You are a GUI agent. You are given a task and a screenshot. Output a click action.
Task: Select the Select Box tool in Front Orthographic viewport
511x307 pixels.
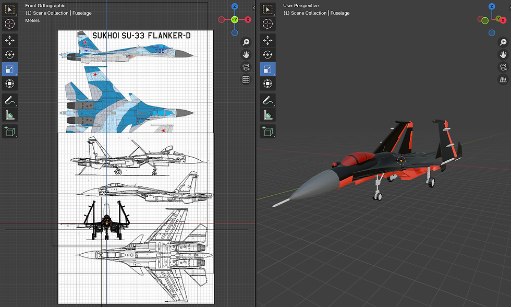click(x=10, y=9)
